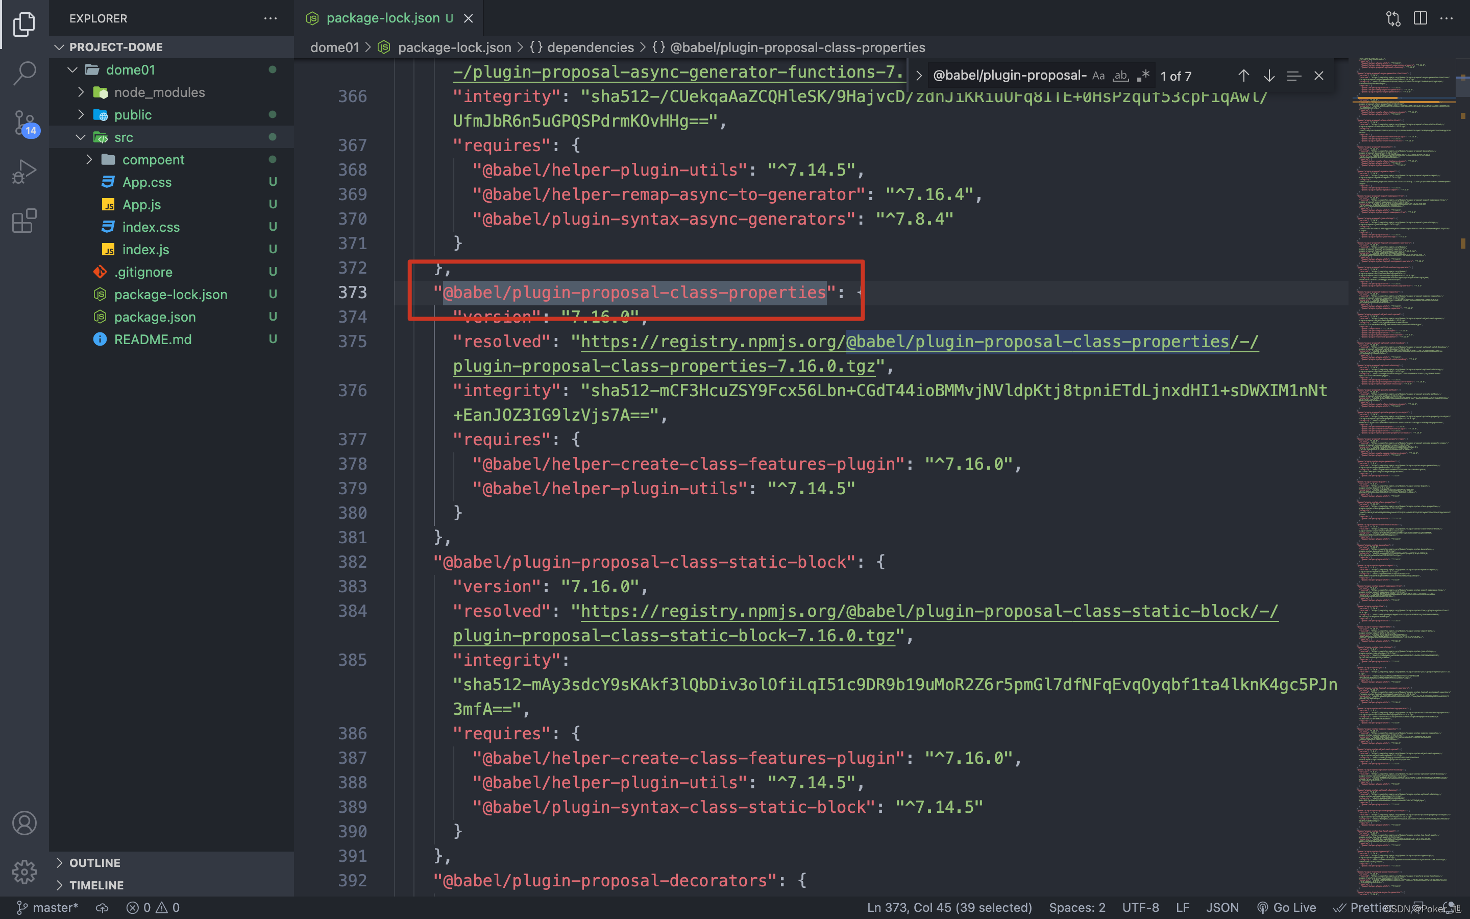Open App.js from the explorer

(x=141, y=205)
